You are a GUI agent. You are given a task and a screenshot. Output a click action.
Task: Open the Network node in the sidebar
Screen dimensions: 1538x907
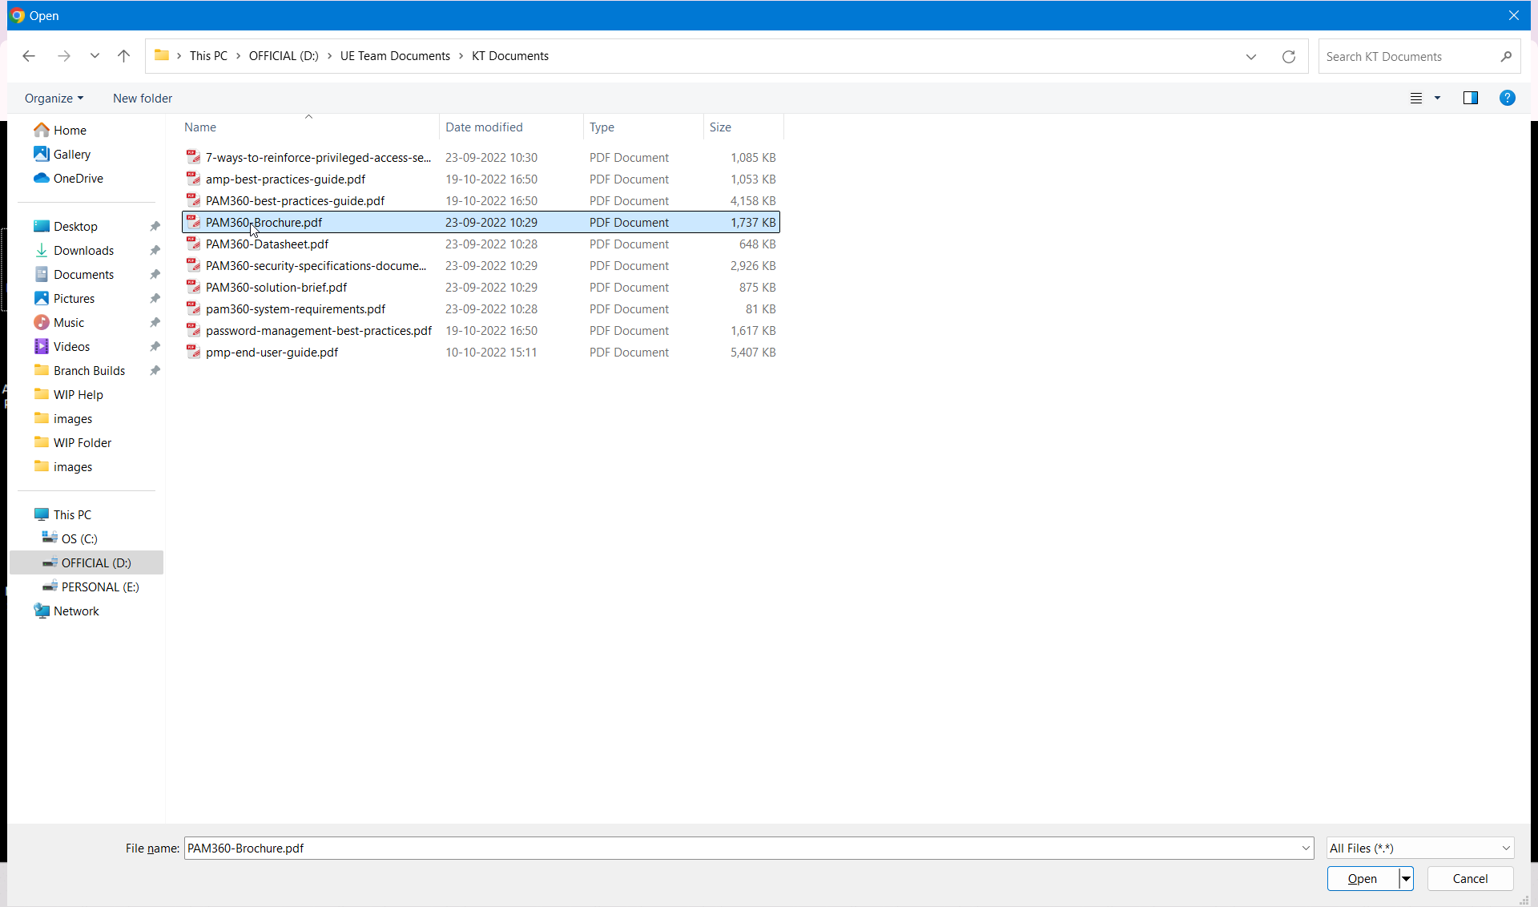click(74, 610)
